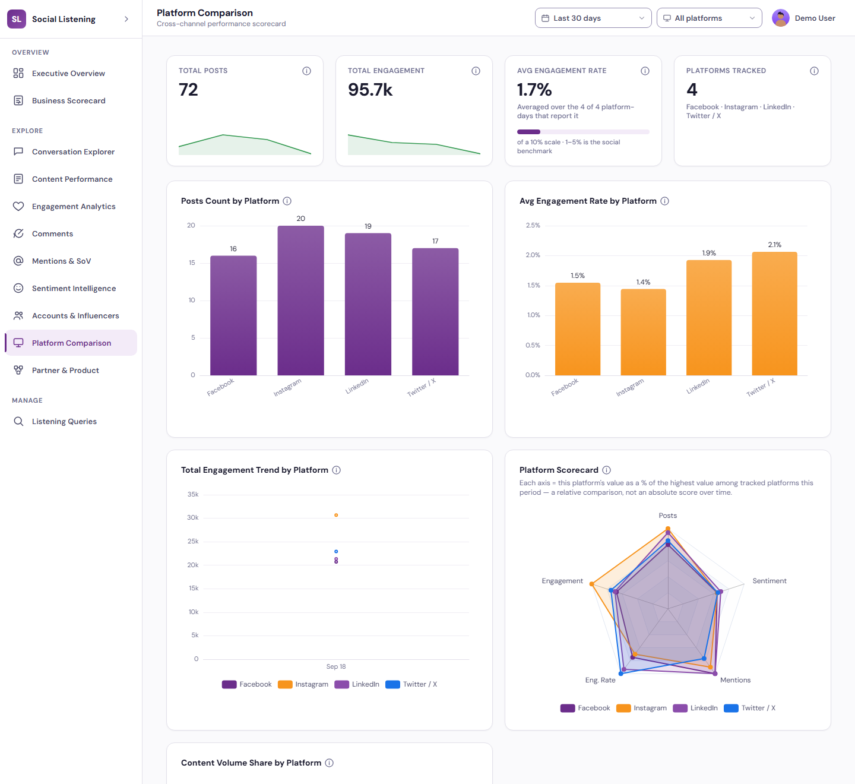Expand the Social Listening app switcher chevron
The width and height of the screenshot is (855, 784).
(126, 19)
